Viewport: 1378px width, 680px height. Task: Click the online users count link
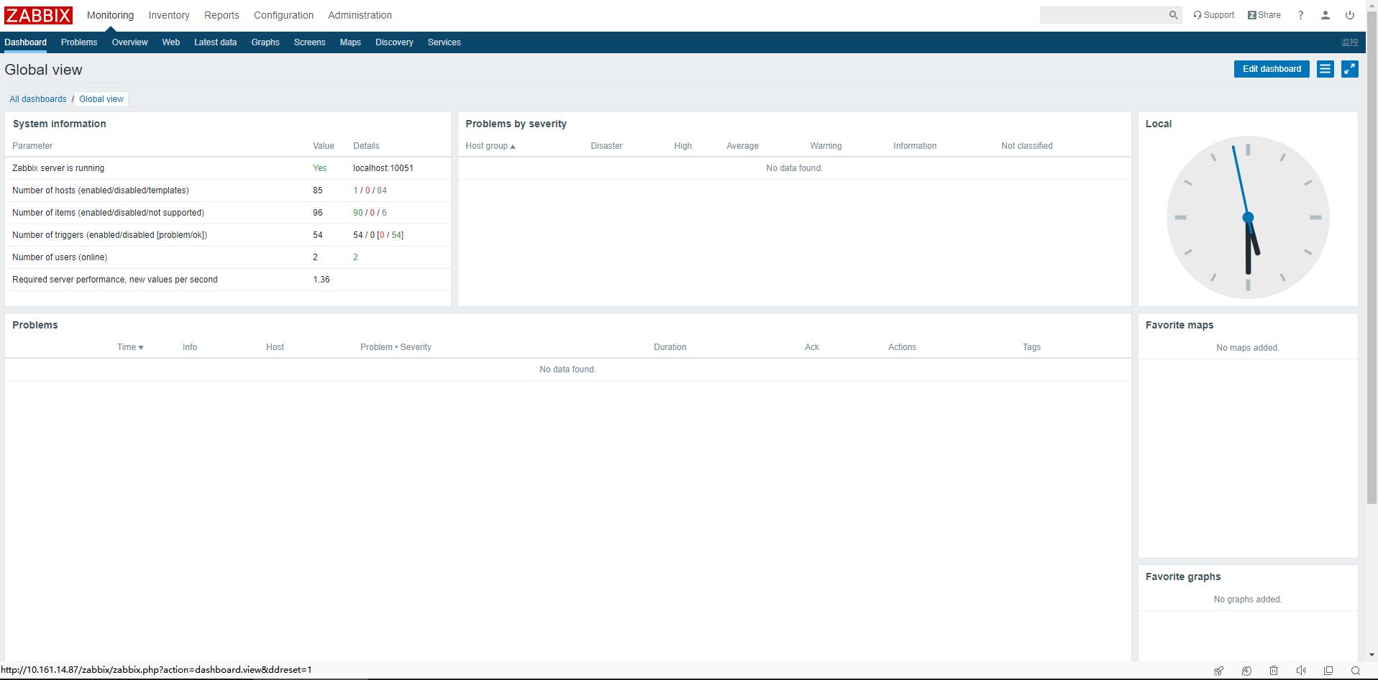click(355, 257)
